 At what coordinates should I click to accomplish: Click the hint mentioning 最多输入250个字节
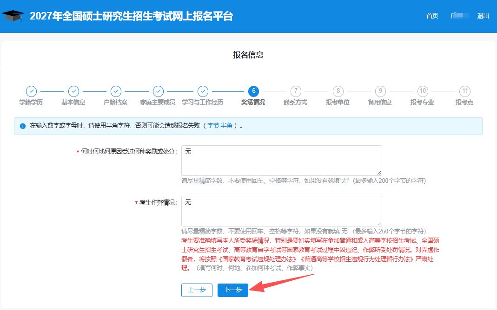[304, 231]
